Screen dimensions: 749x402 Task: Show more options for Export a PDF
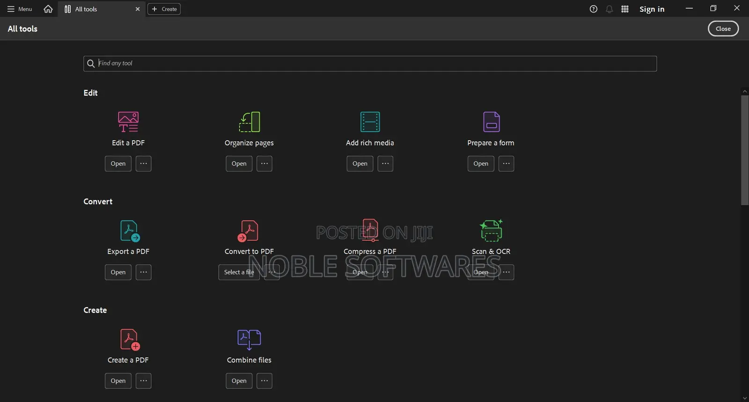tap(144, 272)
